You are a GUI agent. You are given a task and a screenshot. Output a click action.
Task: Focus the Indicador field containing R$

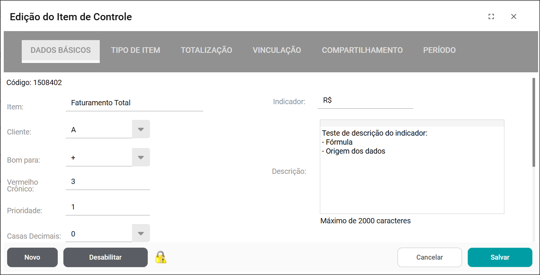[365, 101]
